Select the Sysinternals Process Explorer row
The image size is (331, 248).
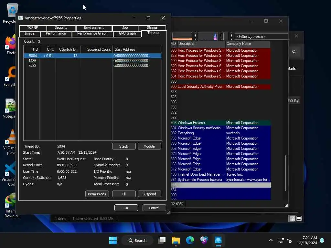220,180
